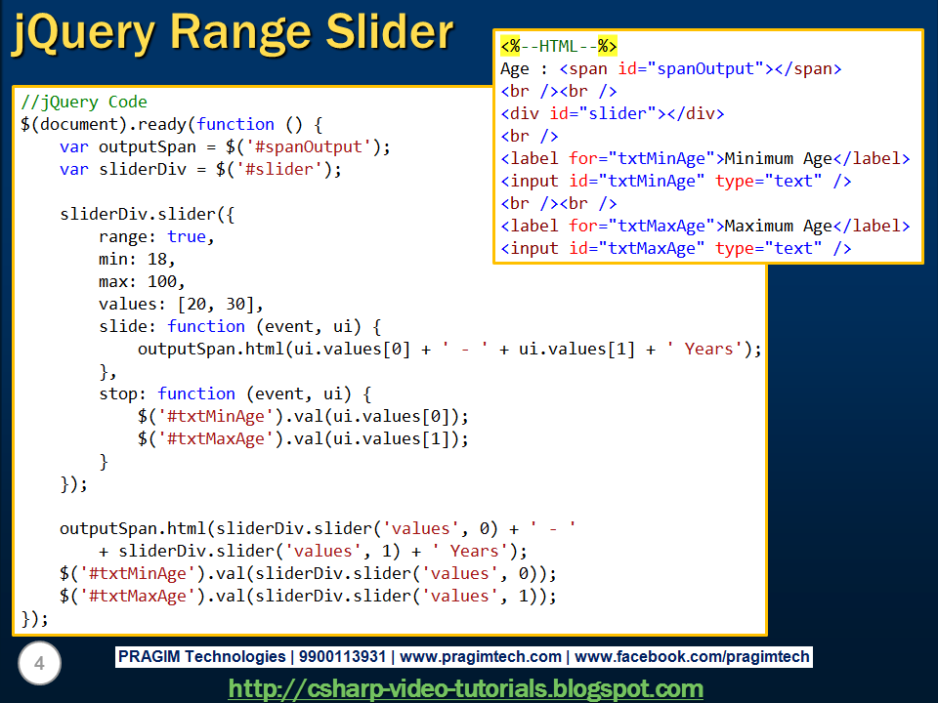Click the min: 18 value
The width and height of the screenshot is (938, 703).
[x=132, y=259]
